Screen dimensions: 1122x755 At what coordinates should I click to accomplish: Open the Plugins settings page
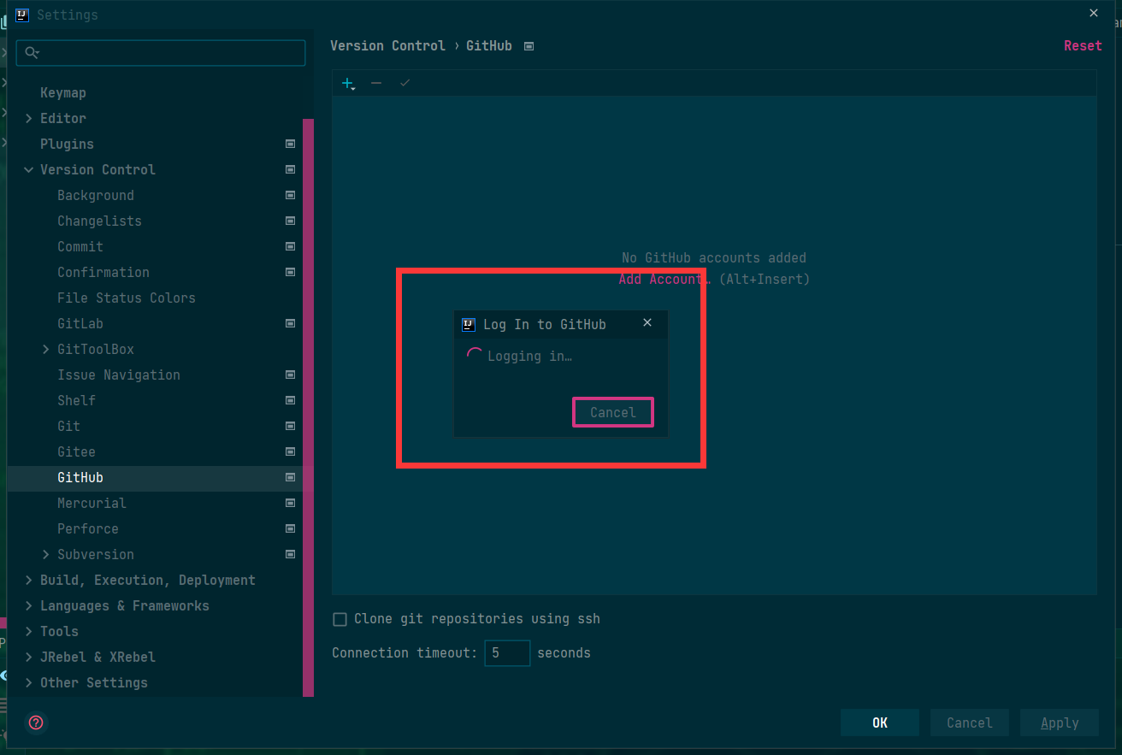coord(67,144)
